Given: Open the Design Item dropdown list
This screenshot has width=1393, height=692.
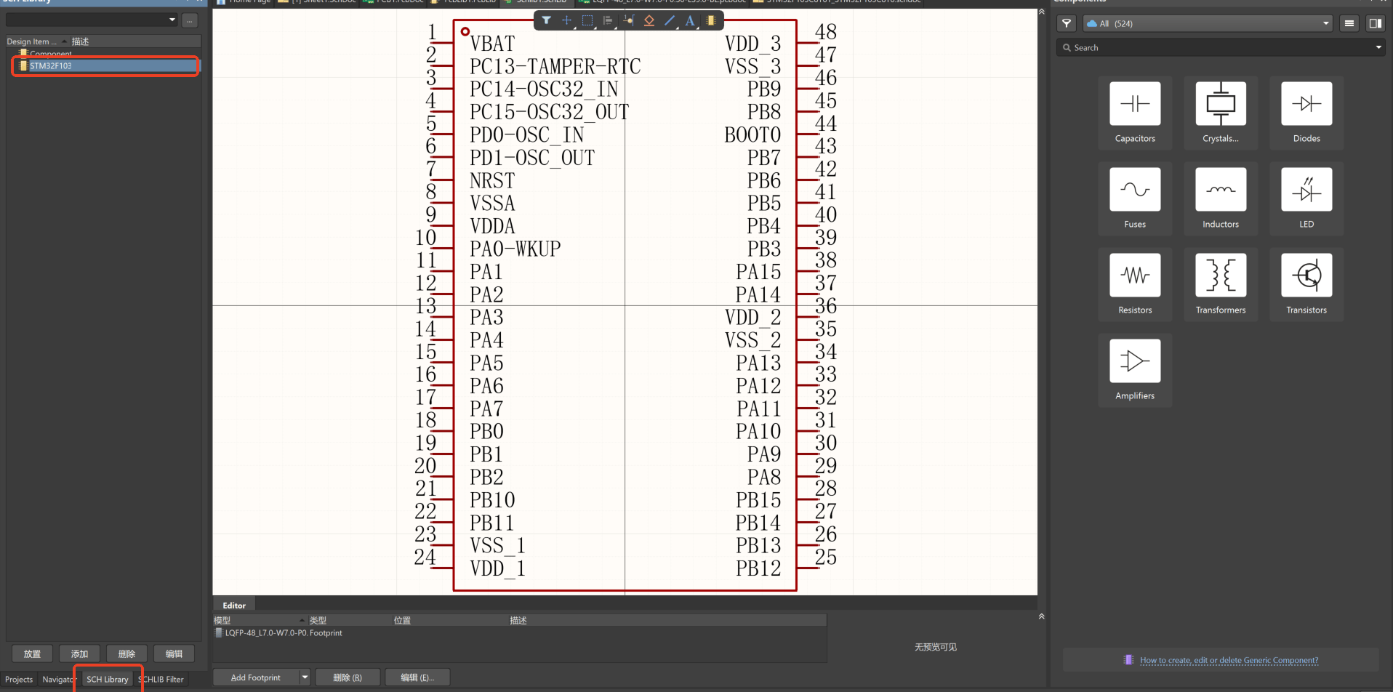Looking at the screenshot, I should click(x=172, y=20).
